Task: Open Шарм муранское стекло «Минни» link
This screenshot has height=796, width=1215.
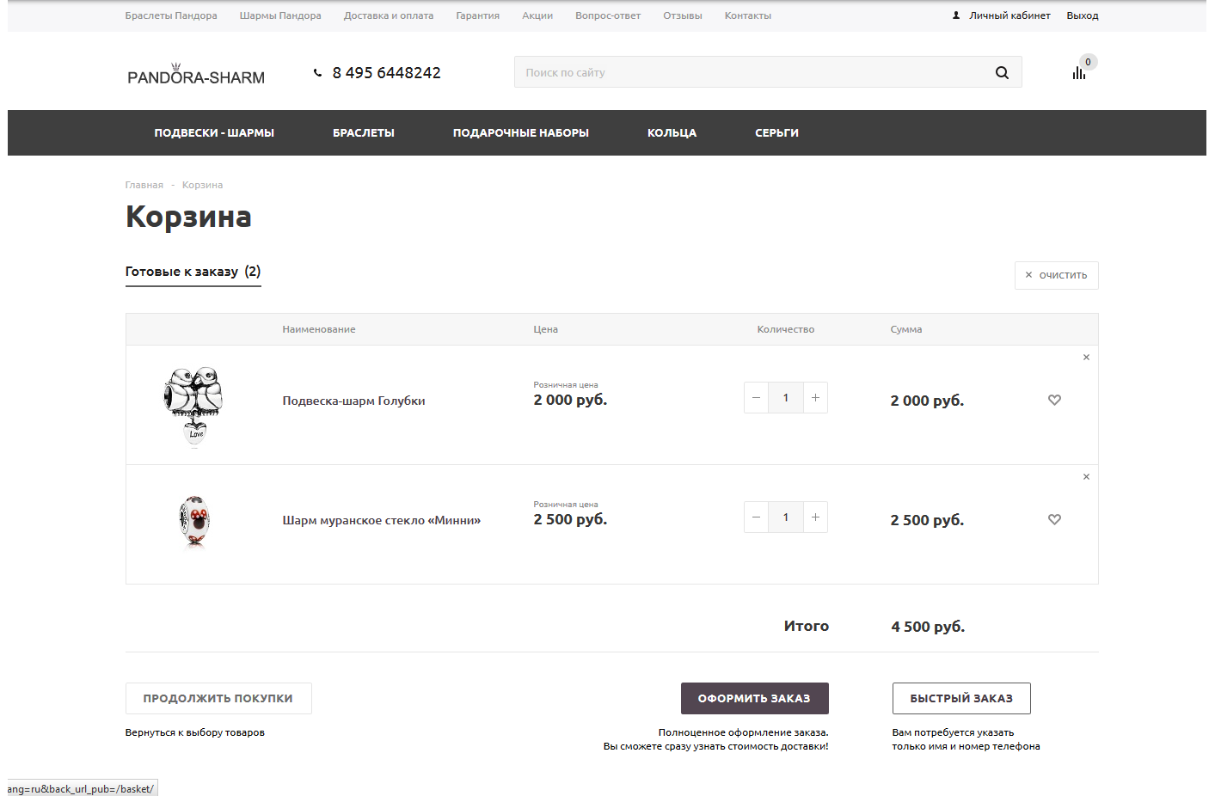Action: pos(382,520)
